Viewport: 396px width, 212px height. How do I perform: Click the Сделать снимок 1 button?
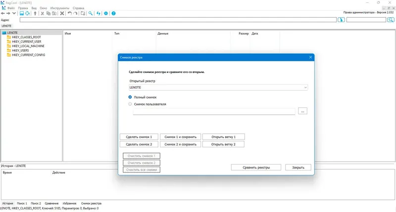(x=139, y=137)
